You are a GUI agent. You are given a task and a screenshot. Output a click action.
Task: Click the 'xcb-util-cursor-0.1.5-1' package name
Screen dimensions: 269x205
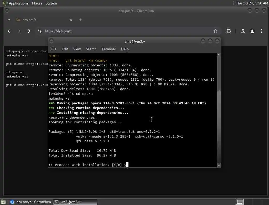pos(159,136)
